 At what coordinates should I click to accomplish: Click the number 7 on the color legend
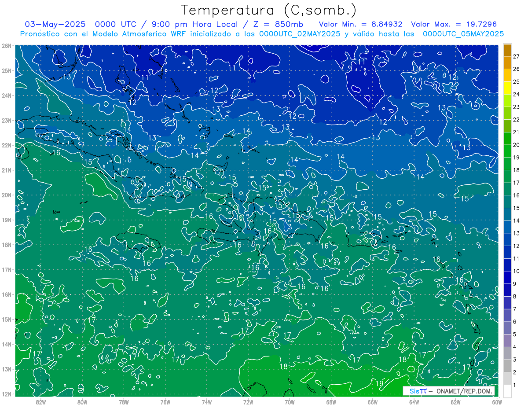coord(515,309)
